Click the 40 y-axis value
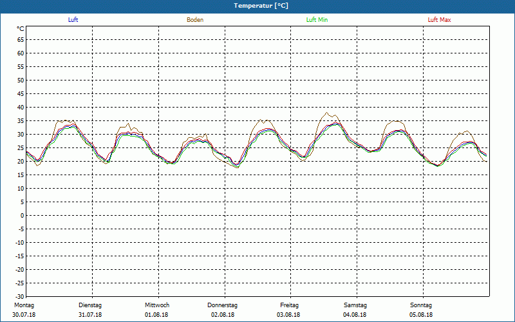The width and height of the screenshot is (515, 322). [x=21, y=108]
